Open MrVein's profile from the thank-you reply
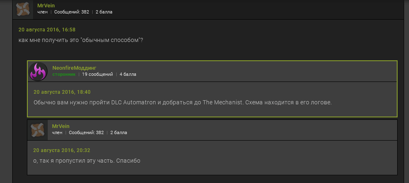Screen dimensions: 409x183 [x=61, y=126]
